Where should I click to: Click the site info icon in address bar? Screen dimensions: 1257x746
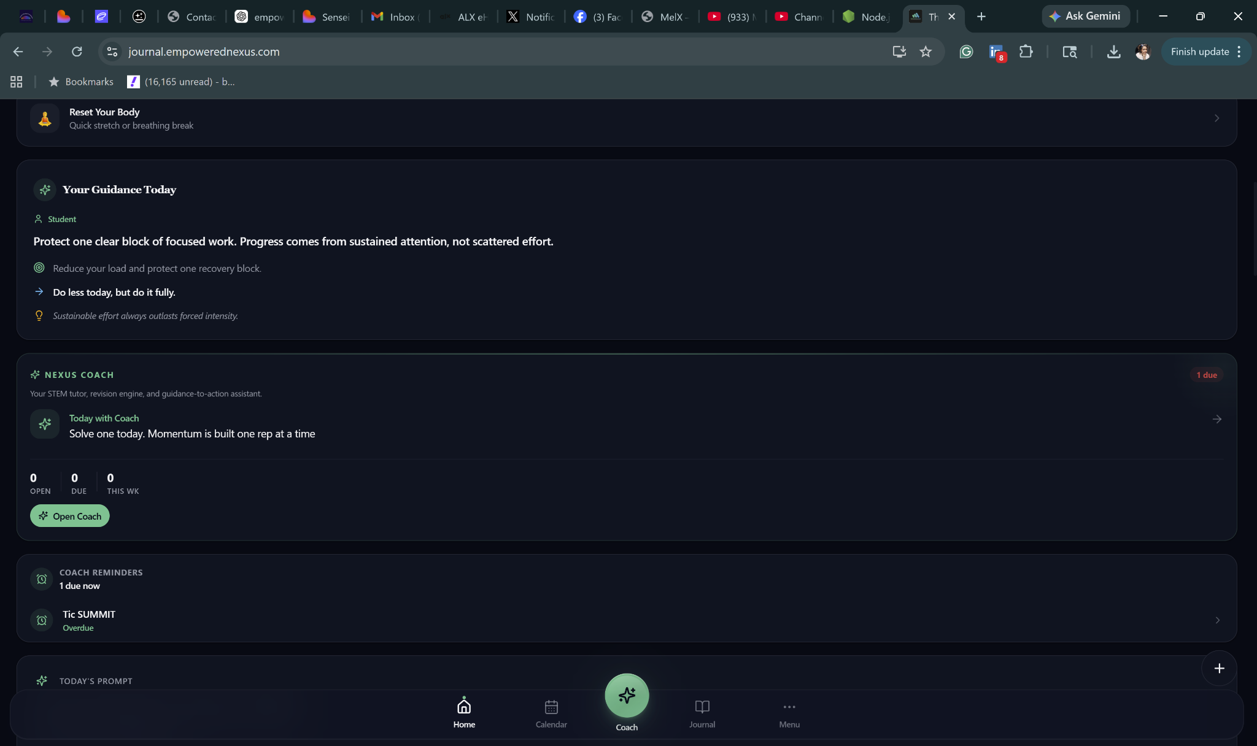(112, 52)
